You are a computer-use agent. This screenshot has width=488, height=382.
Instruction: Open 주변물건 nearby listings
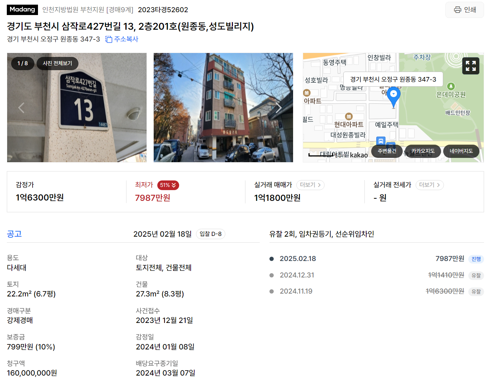tap(387, 151)
